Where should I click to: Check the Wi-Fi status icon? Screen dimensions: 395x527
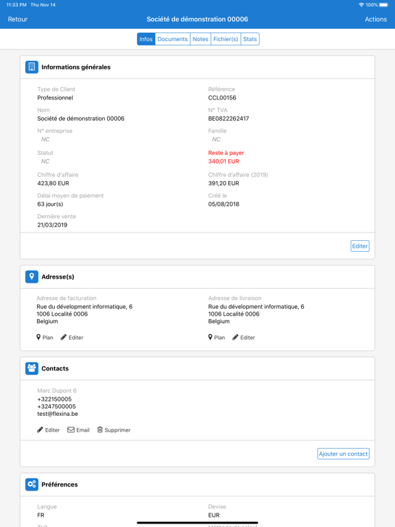point(361,5)
